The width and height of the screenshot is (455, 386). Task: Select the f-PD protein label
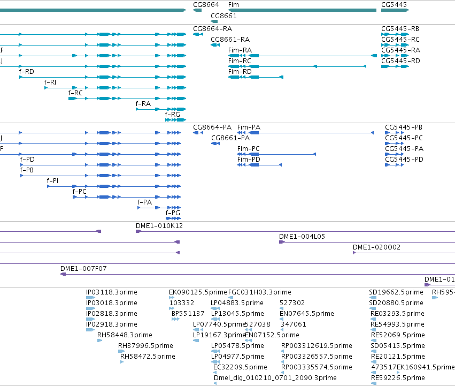[27, 160]
